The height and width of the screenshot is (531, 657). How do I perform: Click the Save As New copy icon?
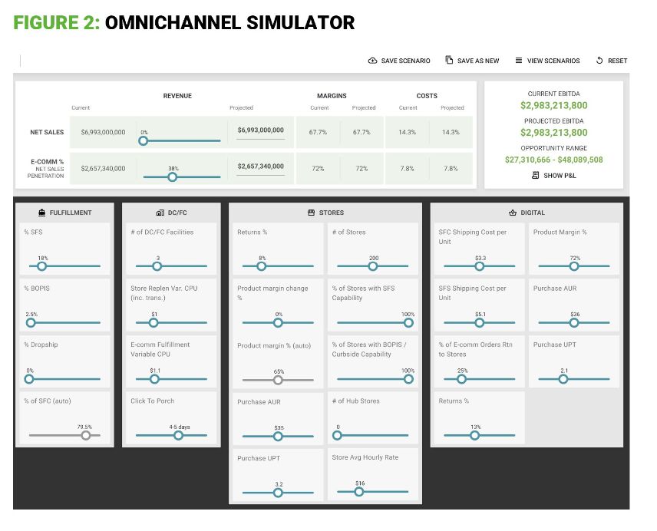(x=449, y=61)
